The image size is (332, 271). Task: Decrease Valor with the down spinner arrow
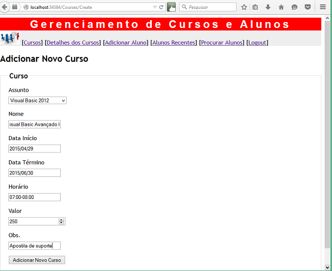61,223
